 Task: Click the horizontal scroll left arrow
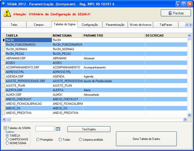click(4, 119)
